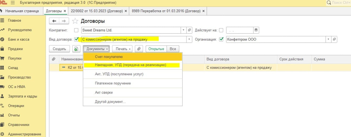351x137 pixels.
Task: Open the Справочники section
Action: click(19, 125)
